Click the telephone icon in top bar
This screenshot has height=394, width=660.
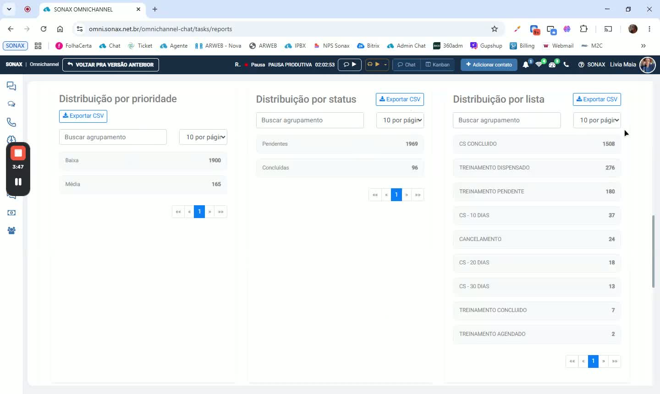(x=566, y=65)
